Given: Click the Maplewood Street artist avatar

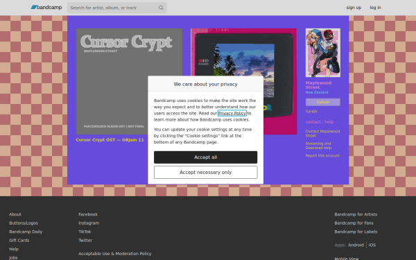Looking at the screenshot, I should [x=323, y=53].
